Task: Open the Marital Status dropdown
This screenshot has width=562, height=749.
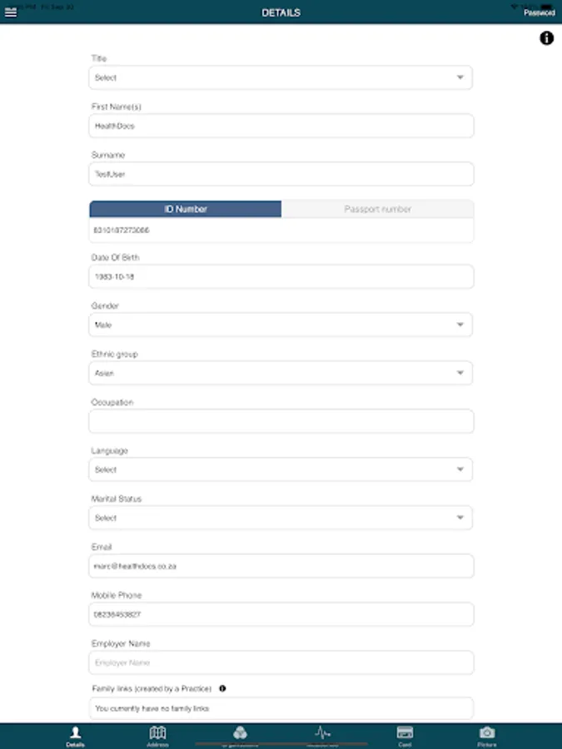Action: coord(281,518)
